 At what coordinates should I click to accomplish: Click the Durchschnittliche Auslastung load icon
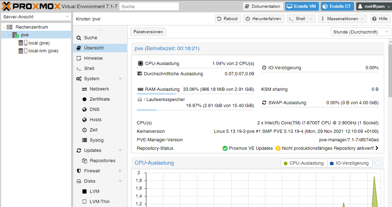[x=140, y=74]
